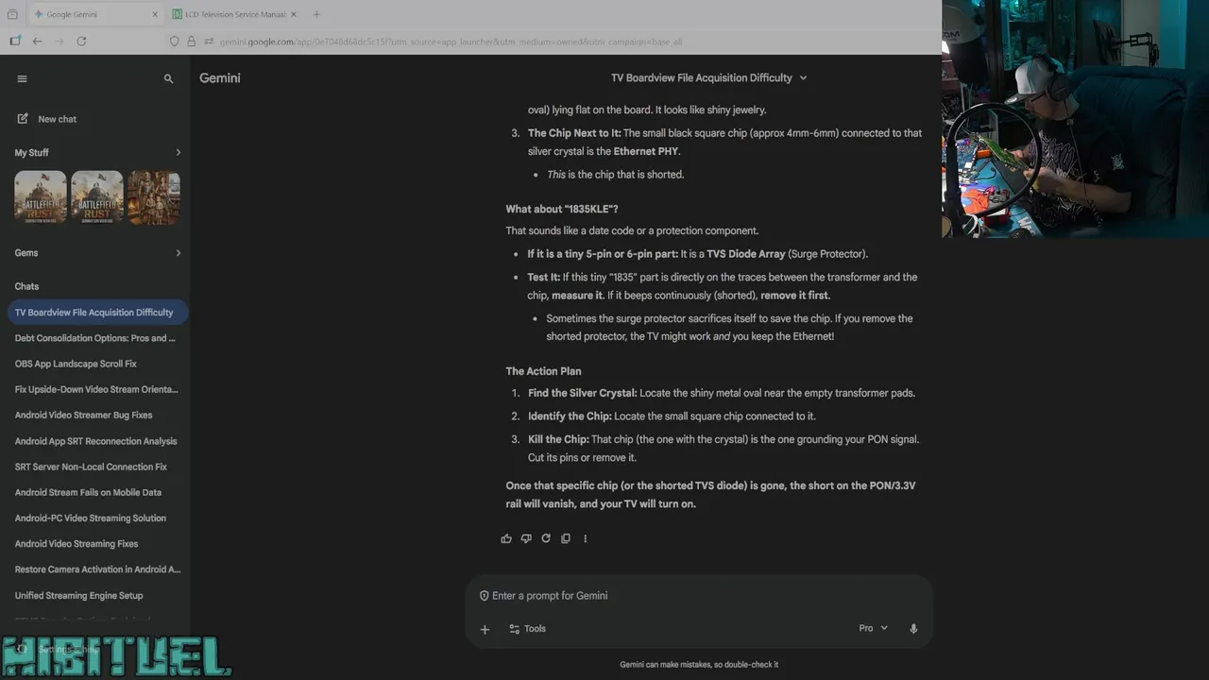Close the LCD Television Service Manual tab

295,14
